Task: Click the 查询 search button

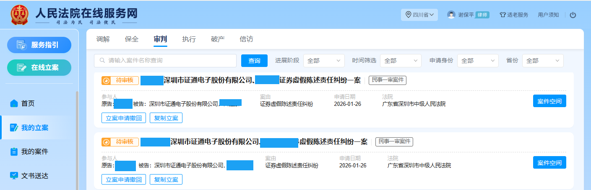Action: [x=254, y=61]
